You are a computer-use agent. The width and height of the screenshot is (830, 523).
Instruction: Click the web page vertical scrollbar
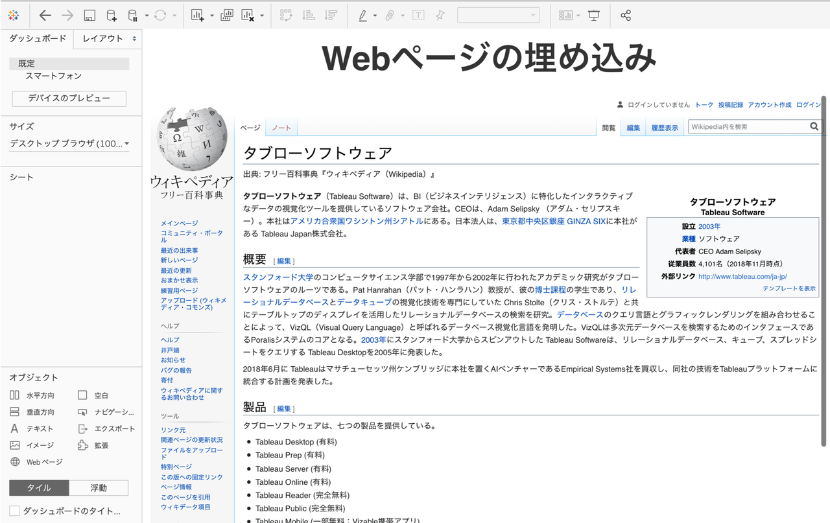pyautogui.click(x=824, y=271)
